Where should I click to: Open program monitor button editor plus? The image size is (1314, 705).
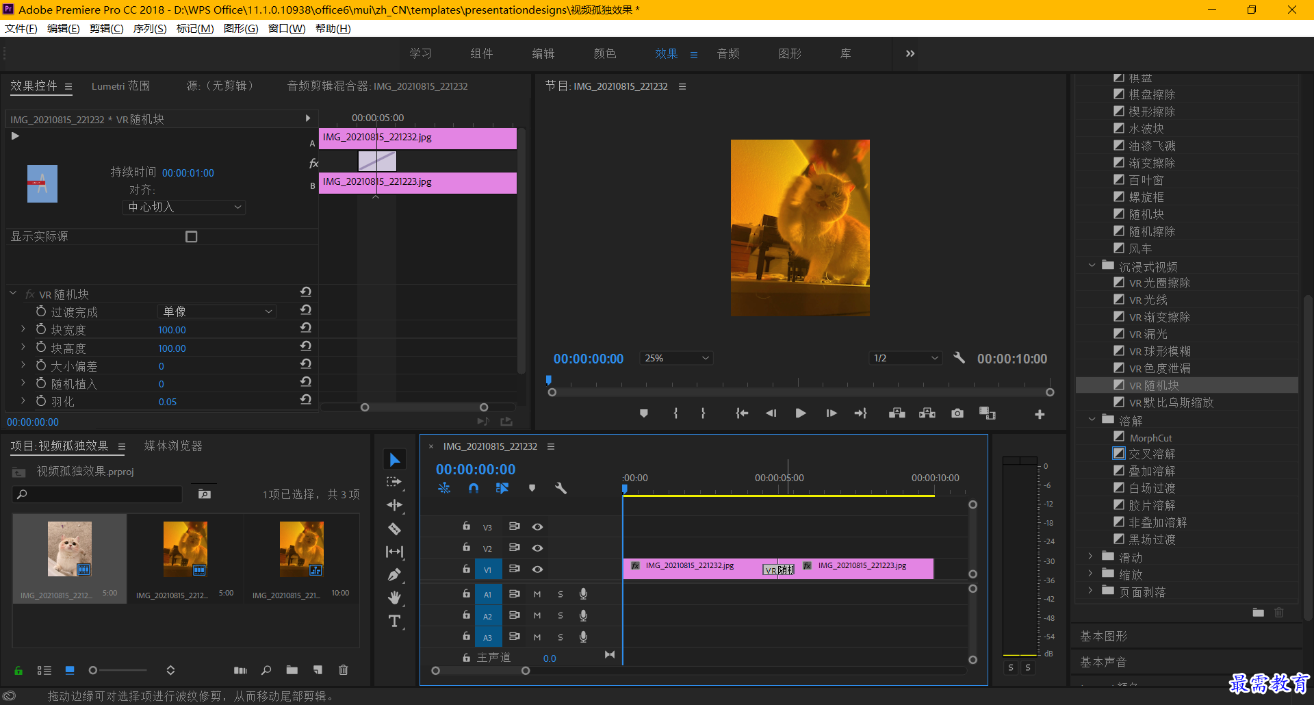coord(1040,414)
